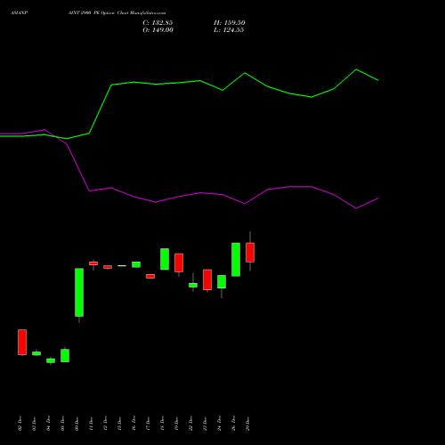Click the red candlestick for 23 Dec

tap(207, 279)
